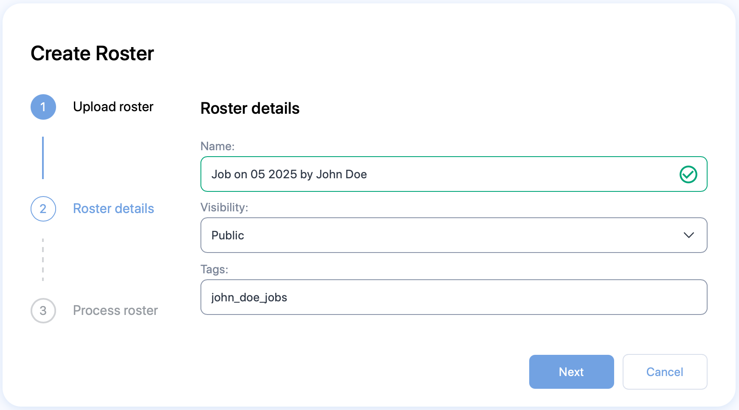Select the Roster details step label

[x=113, y=208]
